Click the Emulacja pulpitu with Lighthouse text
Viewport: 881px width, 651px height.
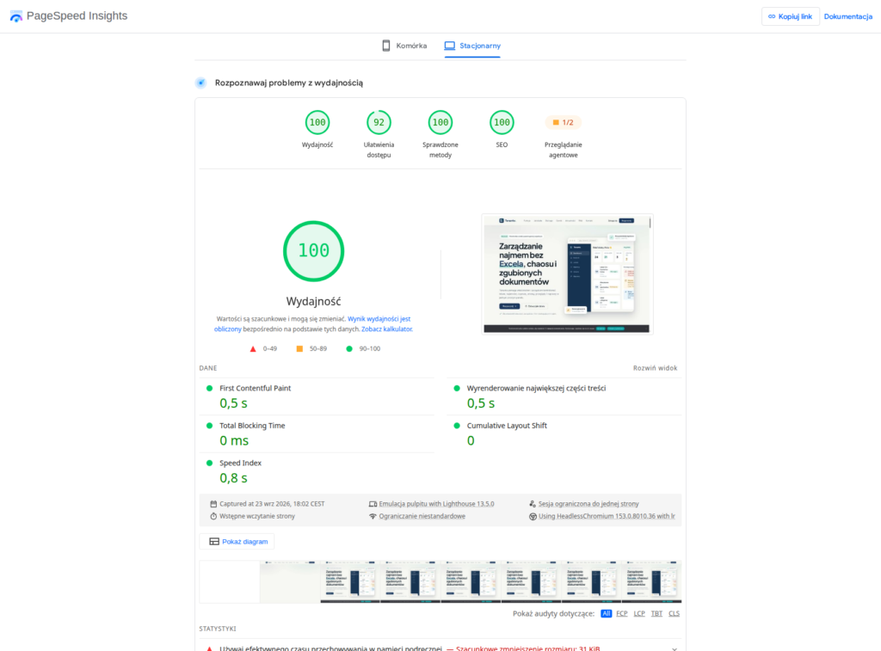coord(436,504)
